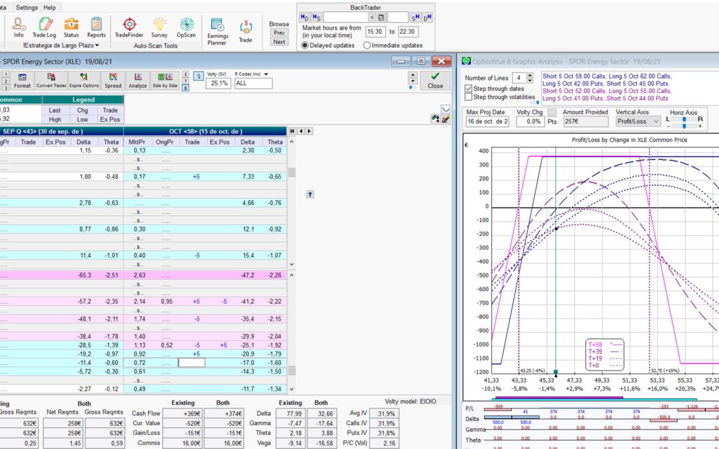719x449 pixels.
Task: Step forward one day in BackTrader
Action: click(427, 17)
